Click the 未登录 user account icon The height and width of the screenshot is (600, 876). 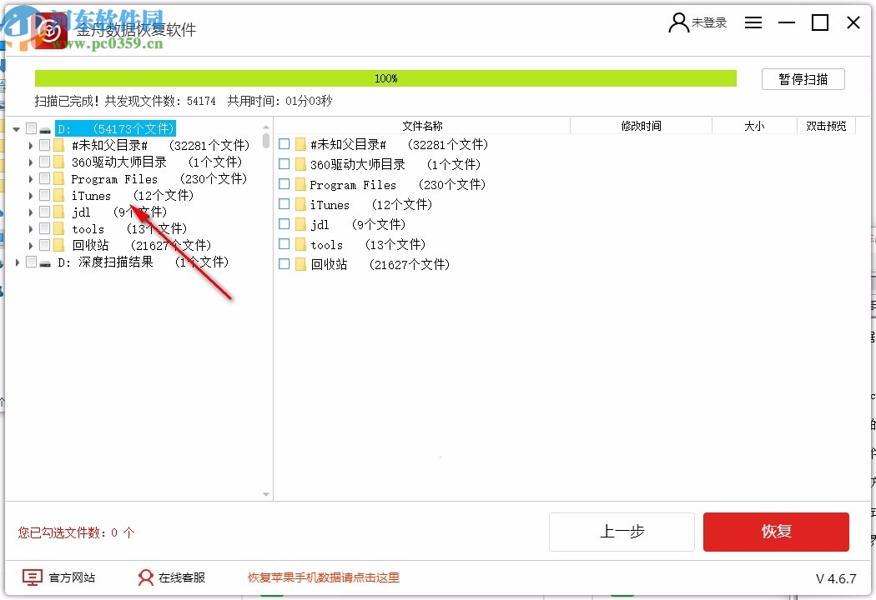click(x=677, y=22)
